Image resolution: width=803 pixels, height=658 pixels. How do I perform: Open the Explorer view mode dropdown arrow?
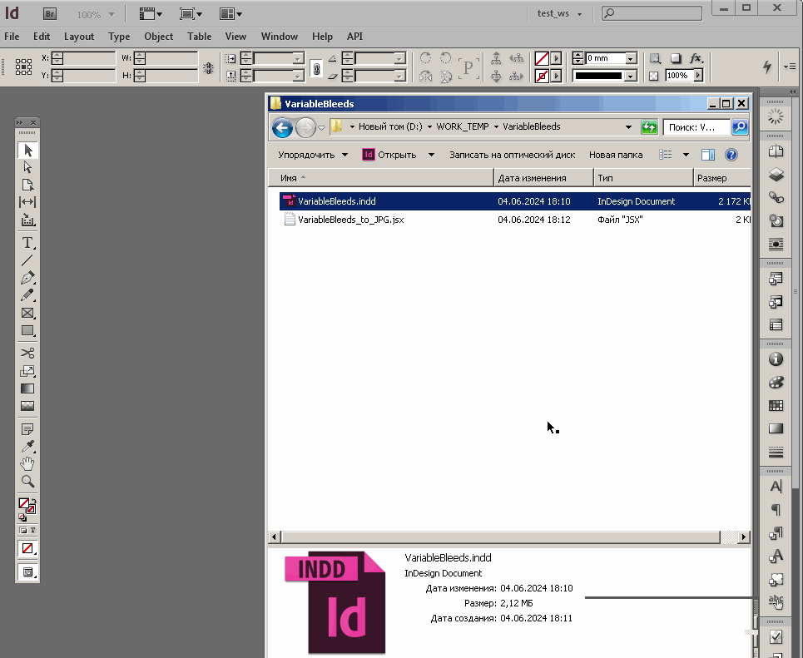[686, 155]
